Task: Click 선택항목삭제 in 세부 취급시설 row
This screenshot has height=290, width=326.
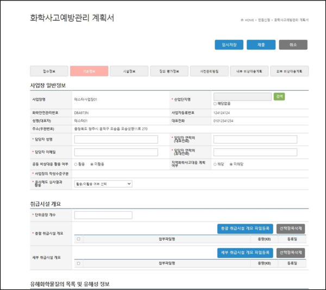Action: [291, 253]
